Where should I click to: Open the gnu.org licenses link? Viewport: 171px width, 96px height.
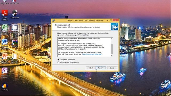point(92,54)
